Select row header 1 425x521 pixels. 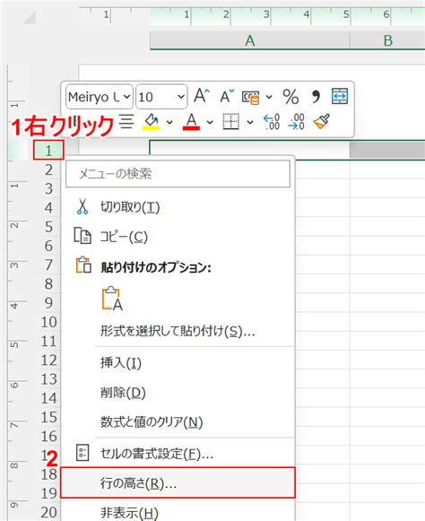pyautogui.click(x=48, y=151)
